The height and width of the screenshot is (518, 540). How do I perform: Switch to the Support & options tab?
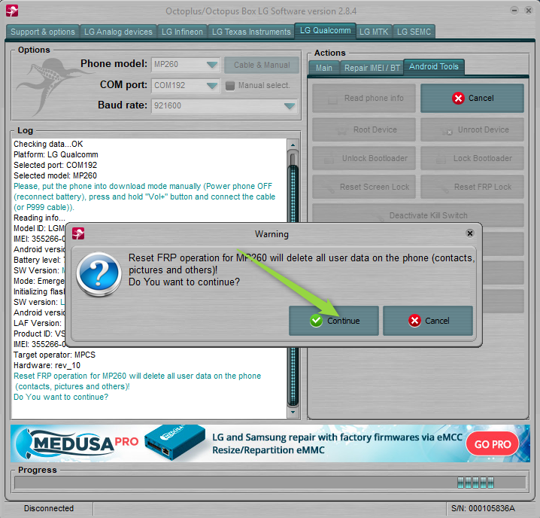click(x=43, y=32)
